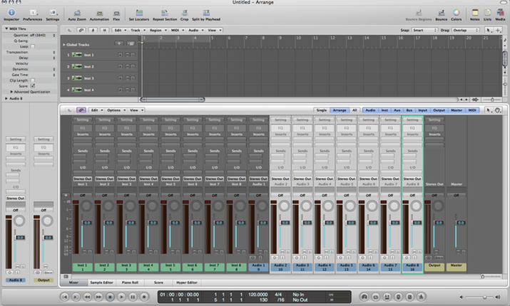510x306 pixels.
Task: Enable the Loop checkbox in inspector
Action: (34, 47)
